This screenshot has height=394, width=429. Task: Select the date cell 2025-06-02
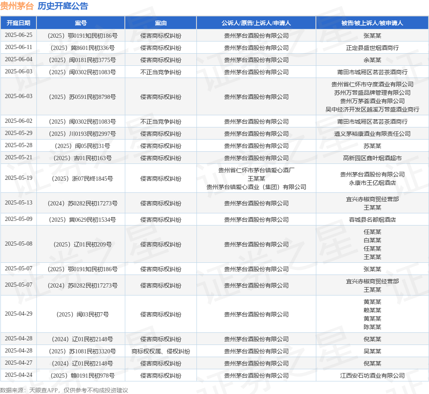pos(18,121)
